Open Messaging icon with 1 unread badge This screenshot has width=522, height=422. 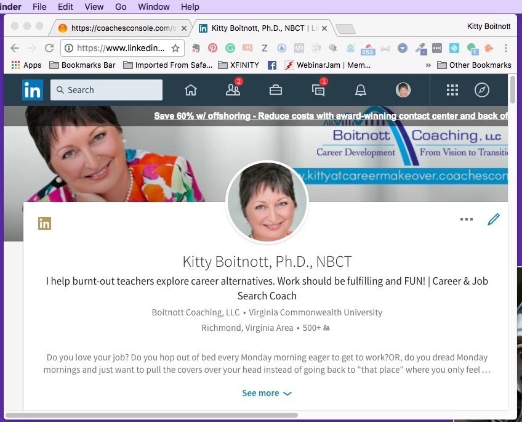318,91
